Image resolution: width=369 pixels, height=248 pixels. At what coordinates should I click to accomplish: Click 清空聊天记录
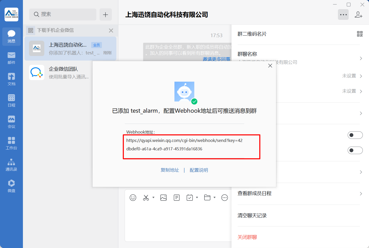pos(252,215)
